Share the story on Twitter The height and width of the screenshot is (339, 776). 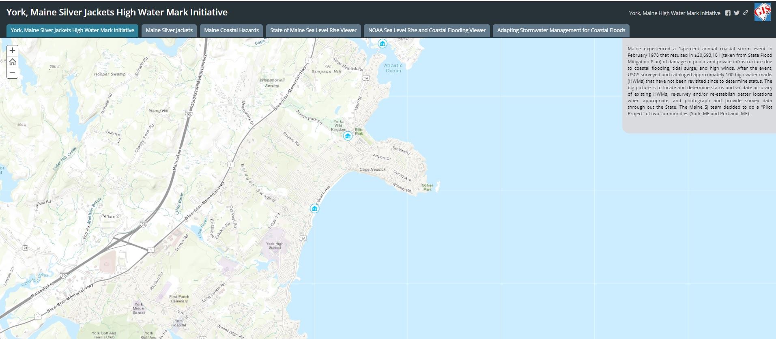(x=737, y=13)
